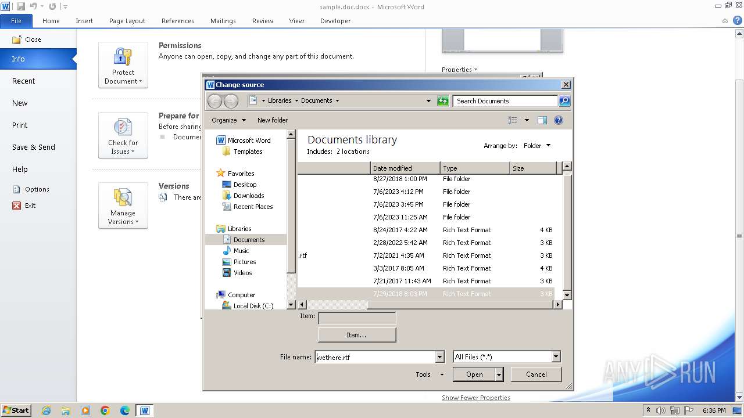The width and height of the screenshot is (744, 418).
Task: Click the Cancel button
Action: coord(536,374)
